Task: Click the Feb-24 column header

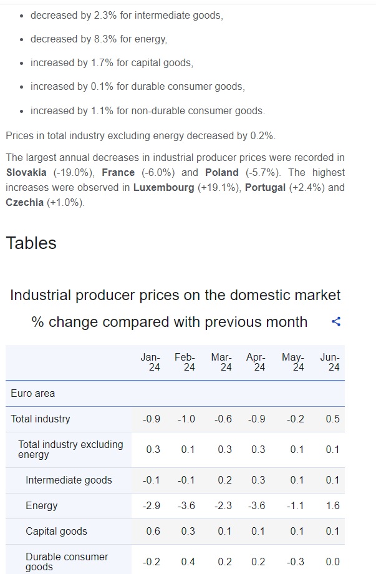Action: click(185, 362)
